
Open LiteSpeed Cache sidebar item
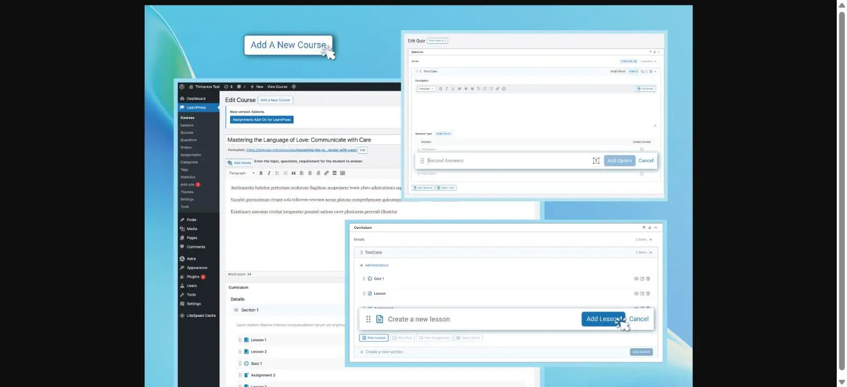(201, 316)
